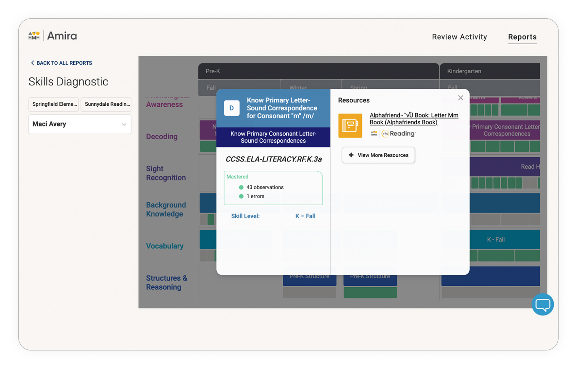The width and height of the screenshot is (577, 373).
Task: Close the skill details popup
Action: (460, 98)
